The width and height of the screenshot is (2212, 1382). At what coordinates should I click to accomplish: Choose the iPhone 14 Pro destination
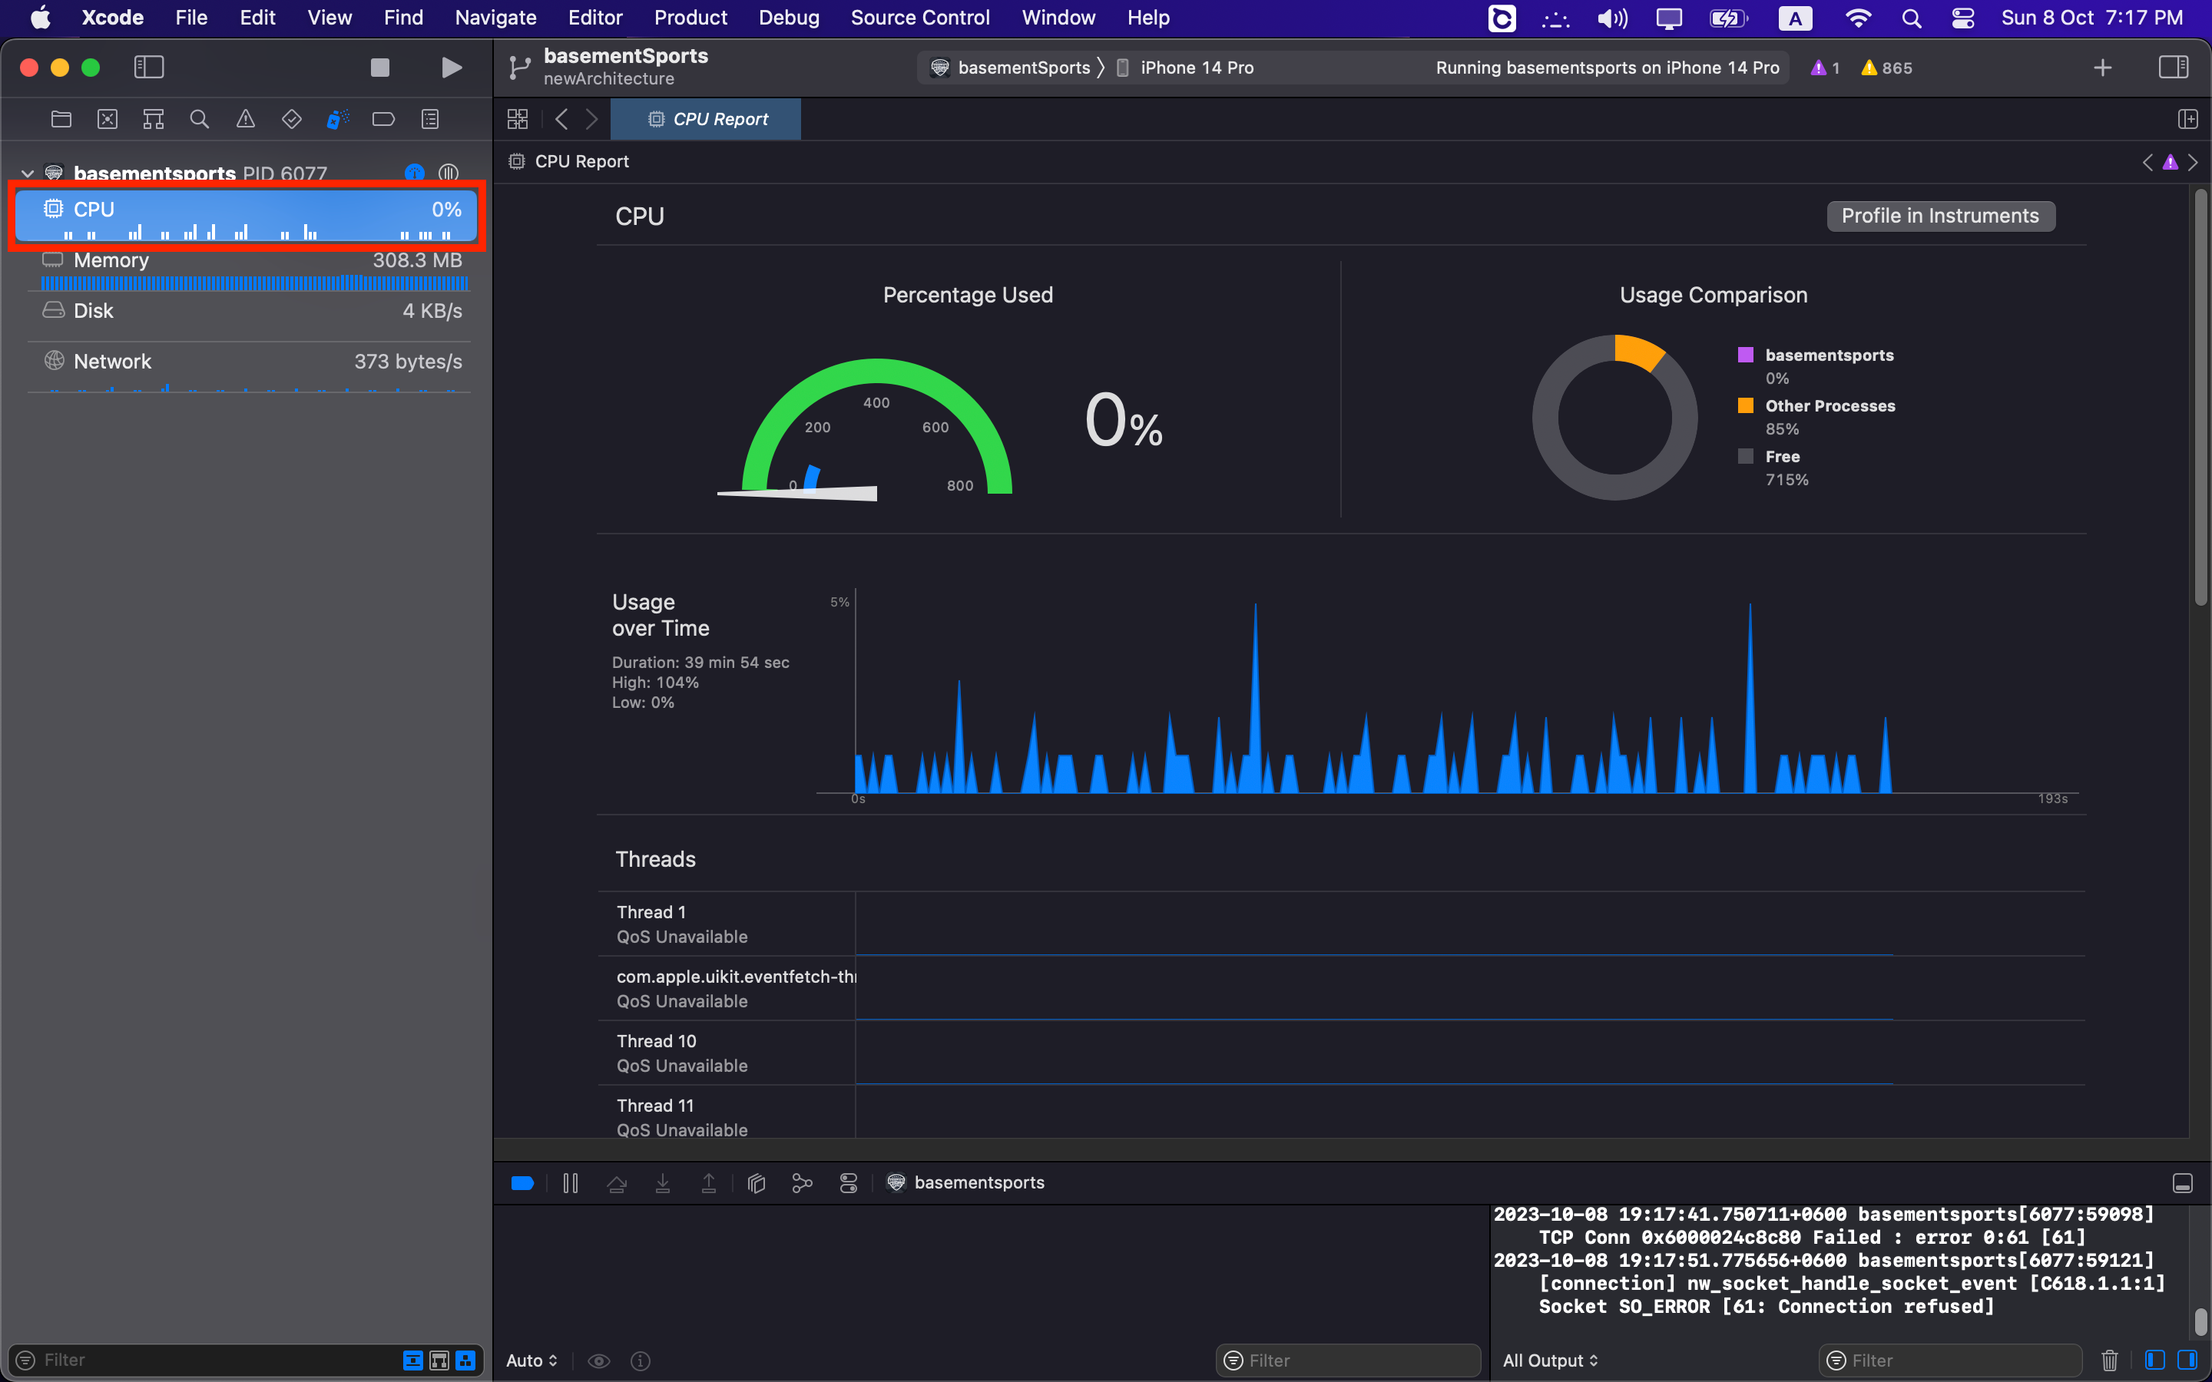click(1186, 68)
